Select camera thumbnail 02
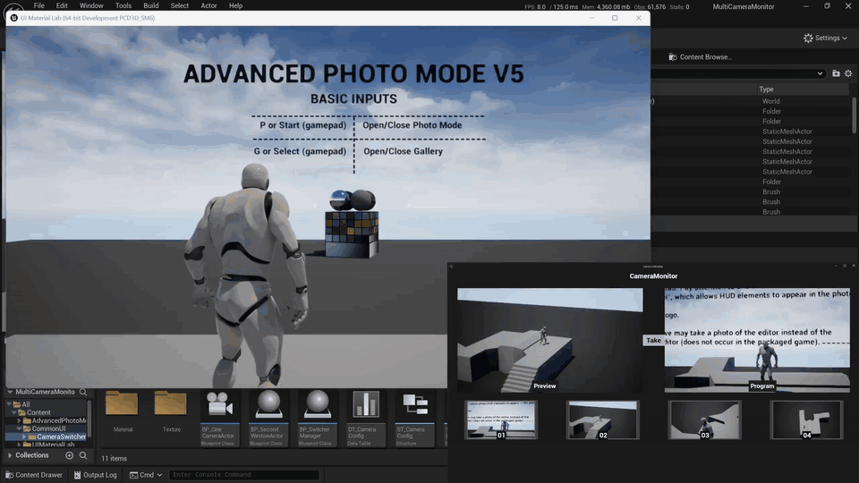The image size is (859, 483). [602, 419]
